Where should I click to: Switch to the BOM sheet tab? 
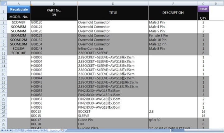click(x=44, y=130)
